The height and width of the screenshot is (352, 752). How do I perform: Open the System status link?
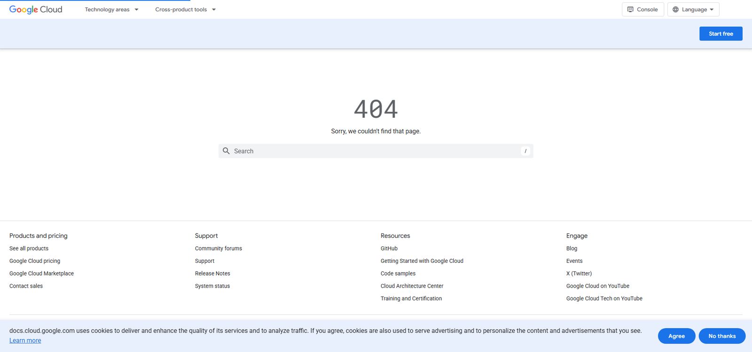point(212,286)
